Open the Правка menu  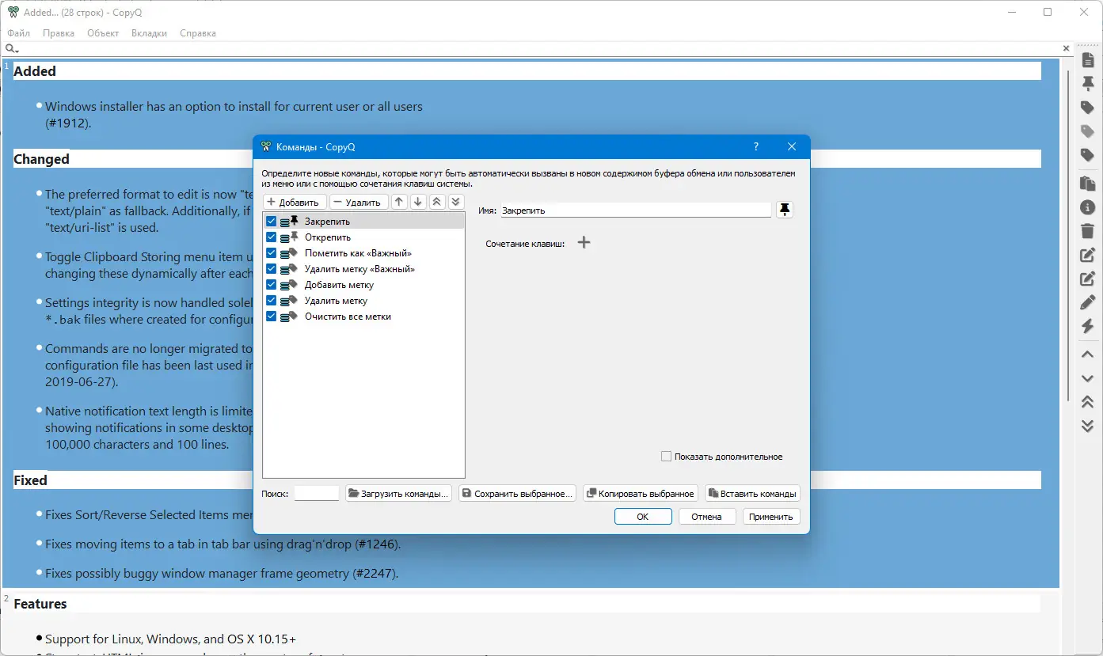coord(59,33)
